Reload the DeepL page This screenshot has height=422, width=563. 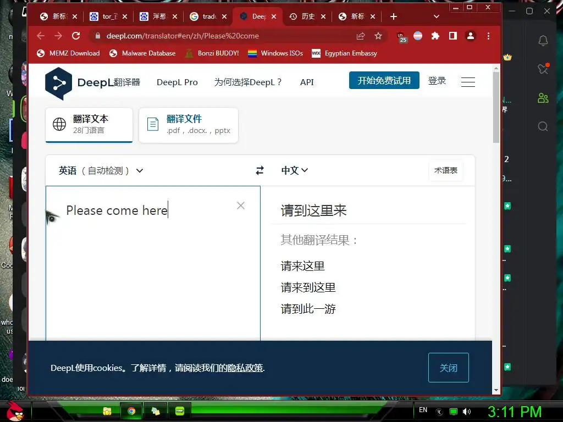(76, 36)
